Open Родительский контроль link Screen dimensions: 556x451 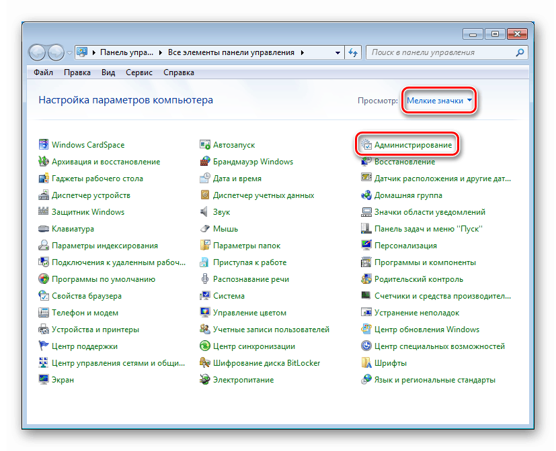point(419,279)
